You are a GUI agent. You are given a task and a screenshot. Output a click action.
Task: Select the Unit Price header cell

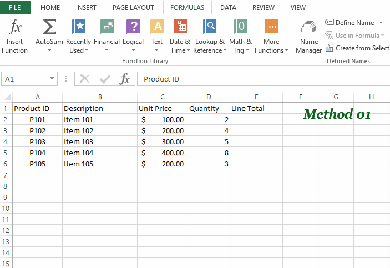pos(163,109)
